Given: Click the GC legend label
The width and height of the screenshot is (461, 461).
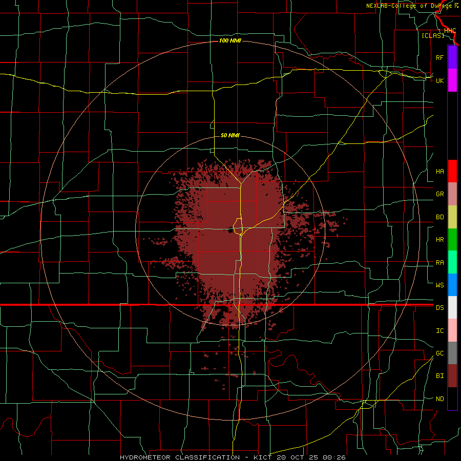Looking at the screenshot, I should point(440,353).
